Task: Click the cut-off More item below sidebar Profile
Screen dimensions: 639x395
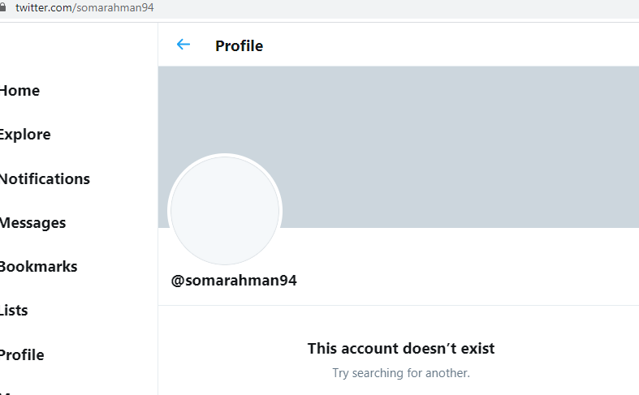Action: click(8, 393)
